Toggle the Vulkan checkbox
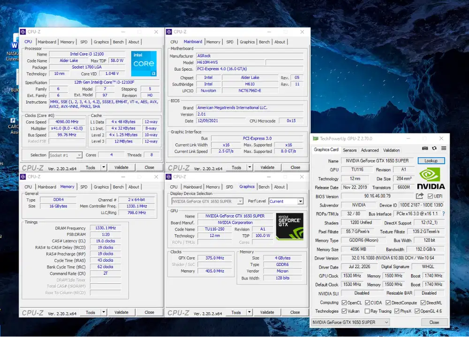This screenshot has width=469, height=337. 344,311
